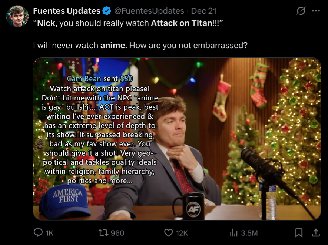Click the 960 reposts count
The width and height of the screenshot is (328, 245).
coord(117,233)
